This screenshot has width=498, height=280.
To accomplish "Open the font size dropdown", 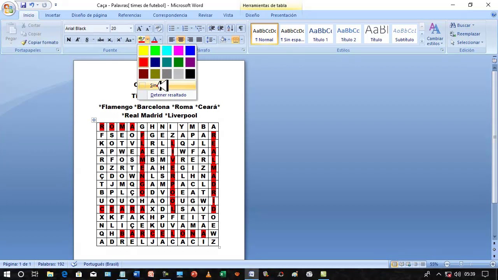I will (x=131, y=28).
